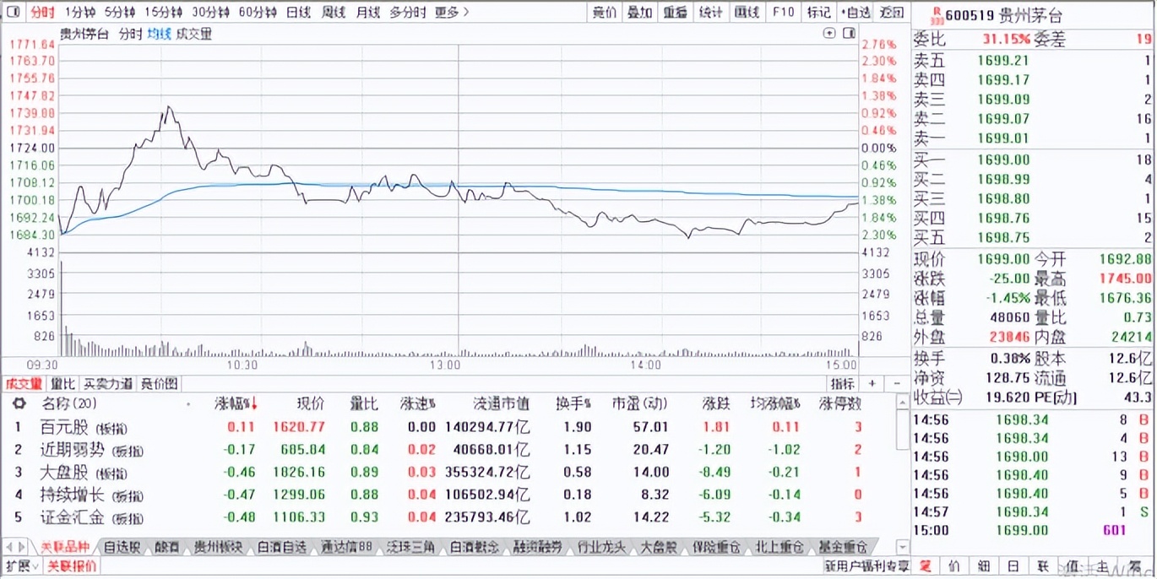Toggle the 成交量 volume display
Viewport: 1157px width, 579px height.
192,34
